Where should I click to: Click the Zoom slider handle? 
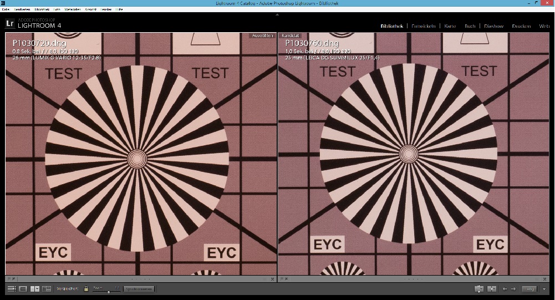[x=109, y=291]
